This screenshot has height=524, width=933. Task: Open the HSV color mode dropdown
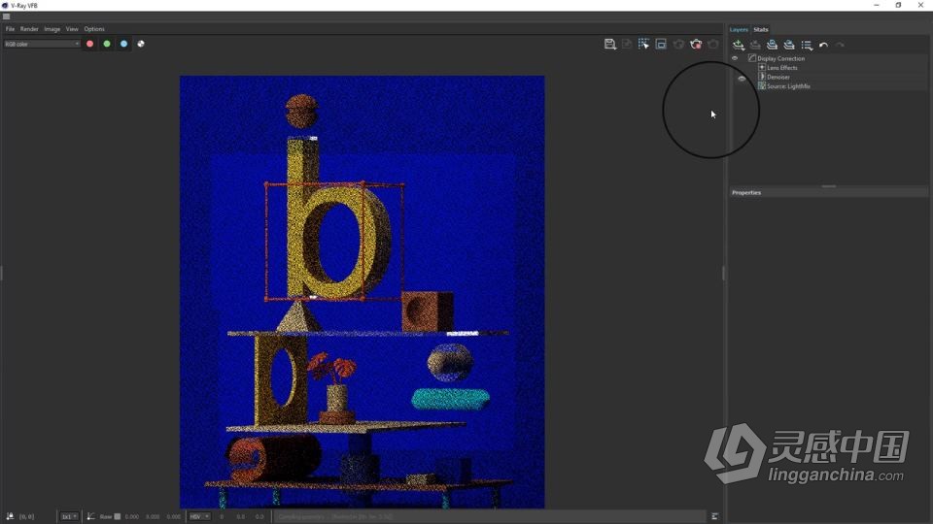pos(199,517)
